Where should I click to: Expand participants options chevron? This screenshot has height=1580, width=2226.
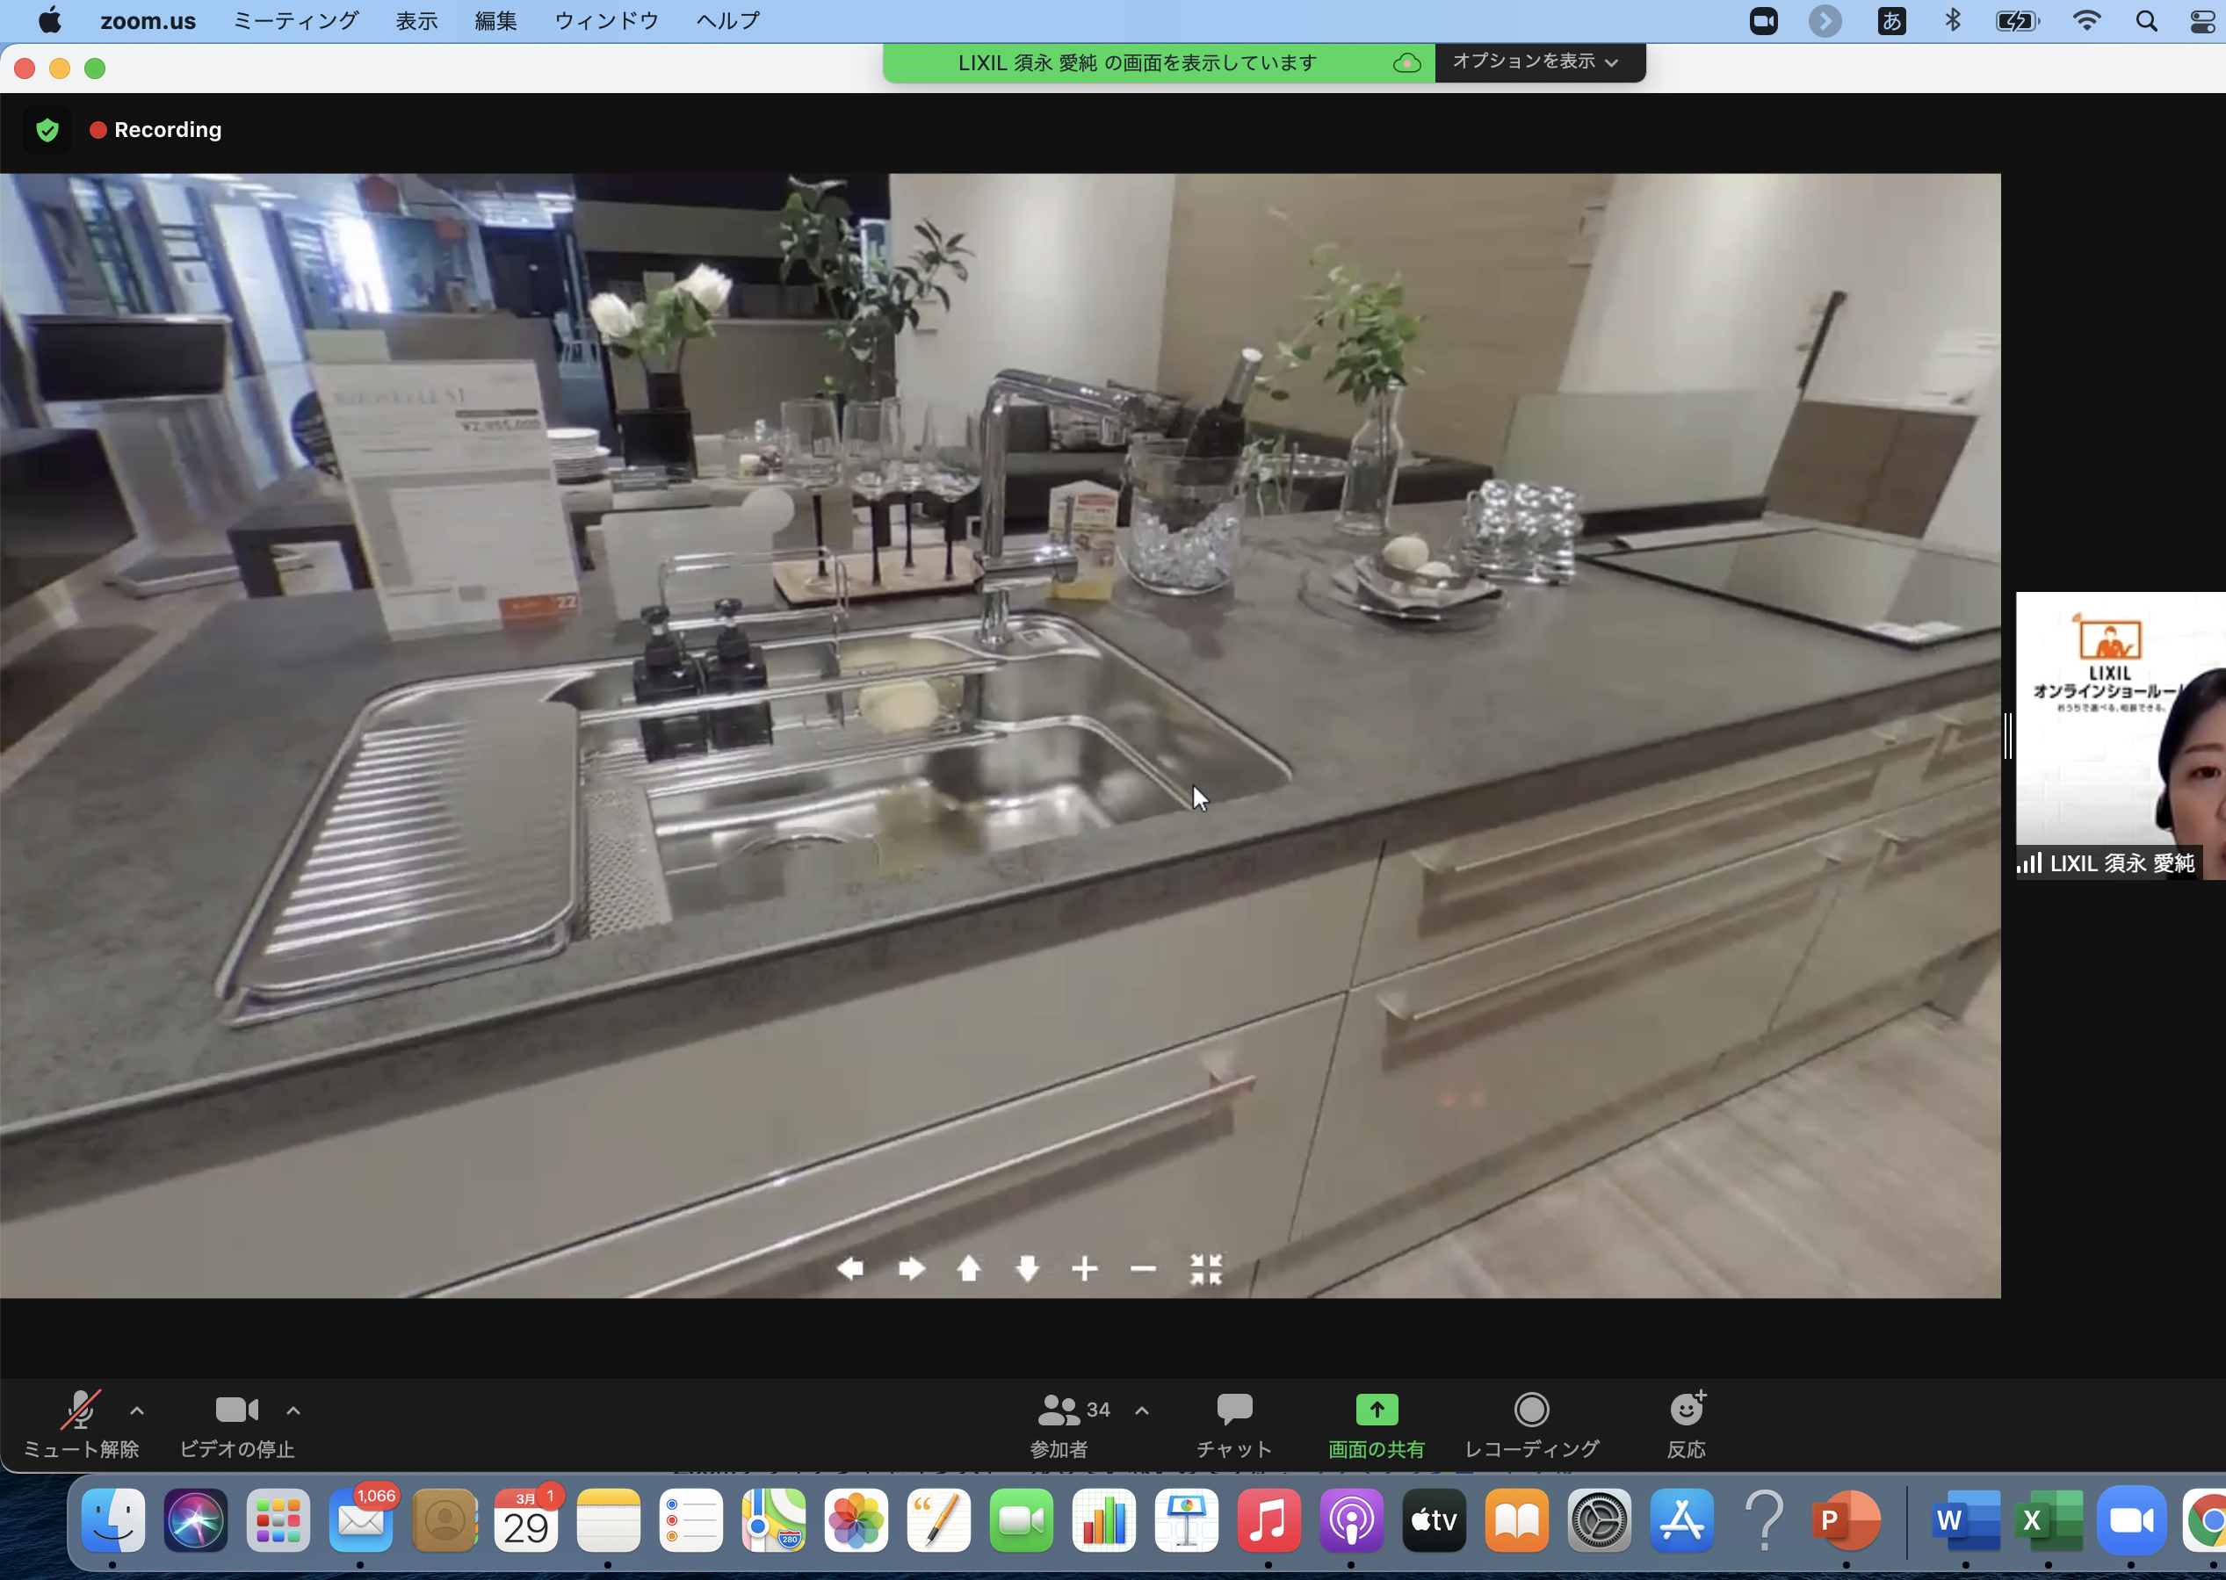pyautogui.click(x=1142, y=1410)
